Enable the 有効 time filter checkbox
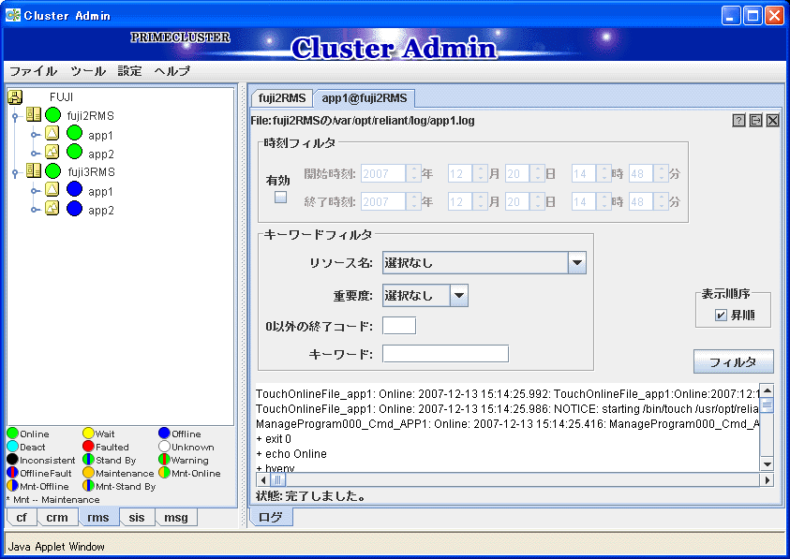 click(280, 197)
